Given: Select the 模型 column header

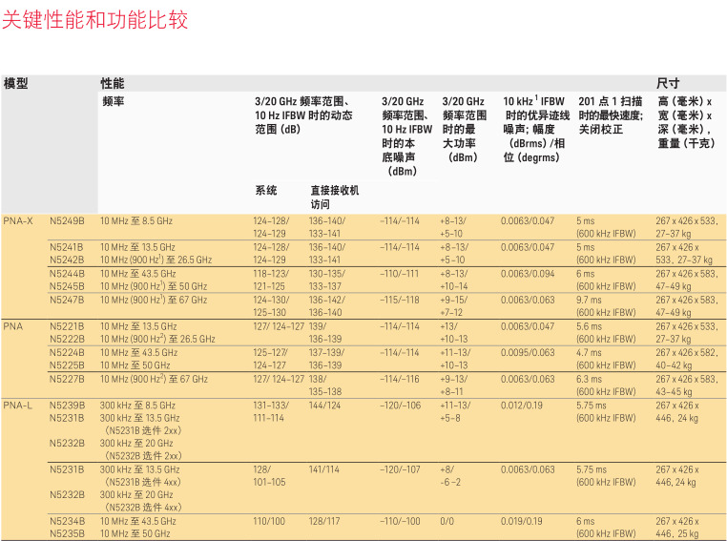Looking at the screenshot, I should pyautogui.click(x=16, y=83).
